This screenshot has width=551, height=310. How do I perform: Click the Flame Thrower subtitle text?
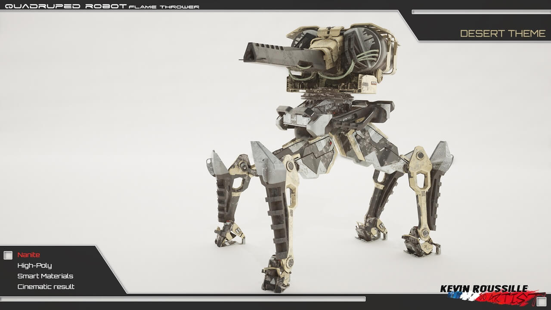click(164, 7)
